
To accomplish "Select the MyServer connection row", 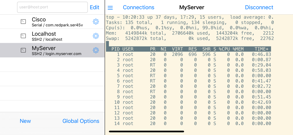I will [x=52, y=50].
